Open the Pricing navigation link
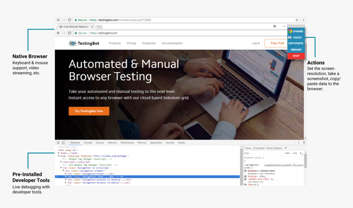Viewport: 353px width, 208px height. [x=131, y=43]
